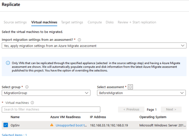Click the Replicate page title
The image size is (189, 136).
click(x=11, y=5)
